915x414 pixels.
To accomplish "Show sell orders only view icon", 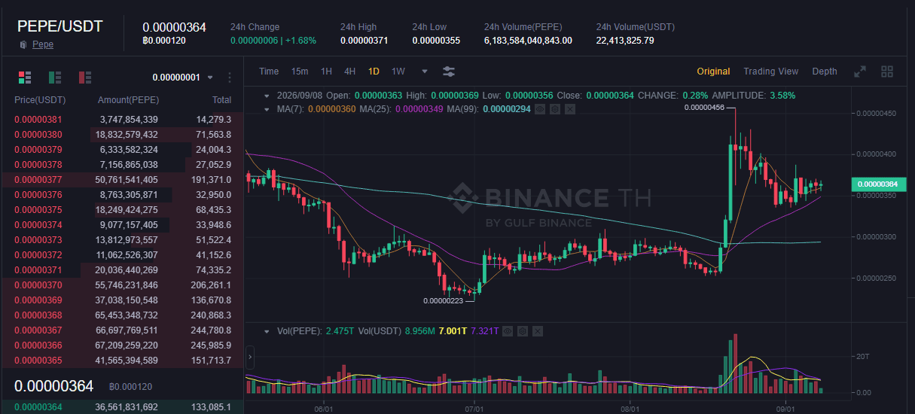I will point(85,77).
